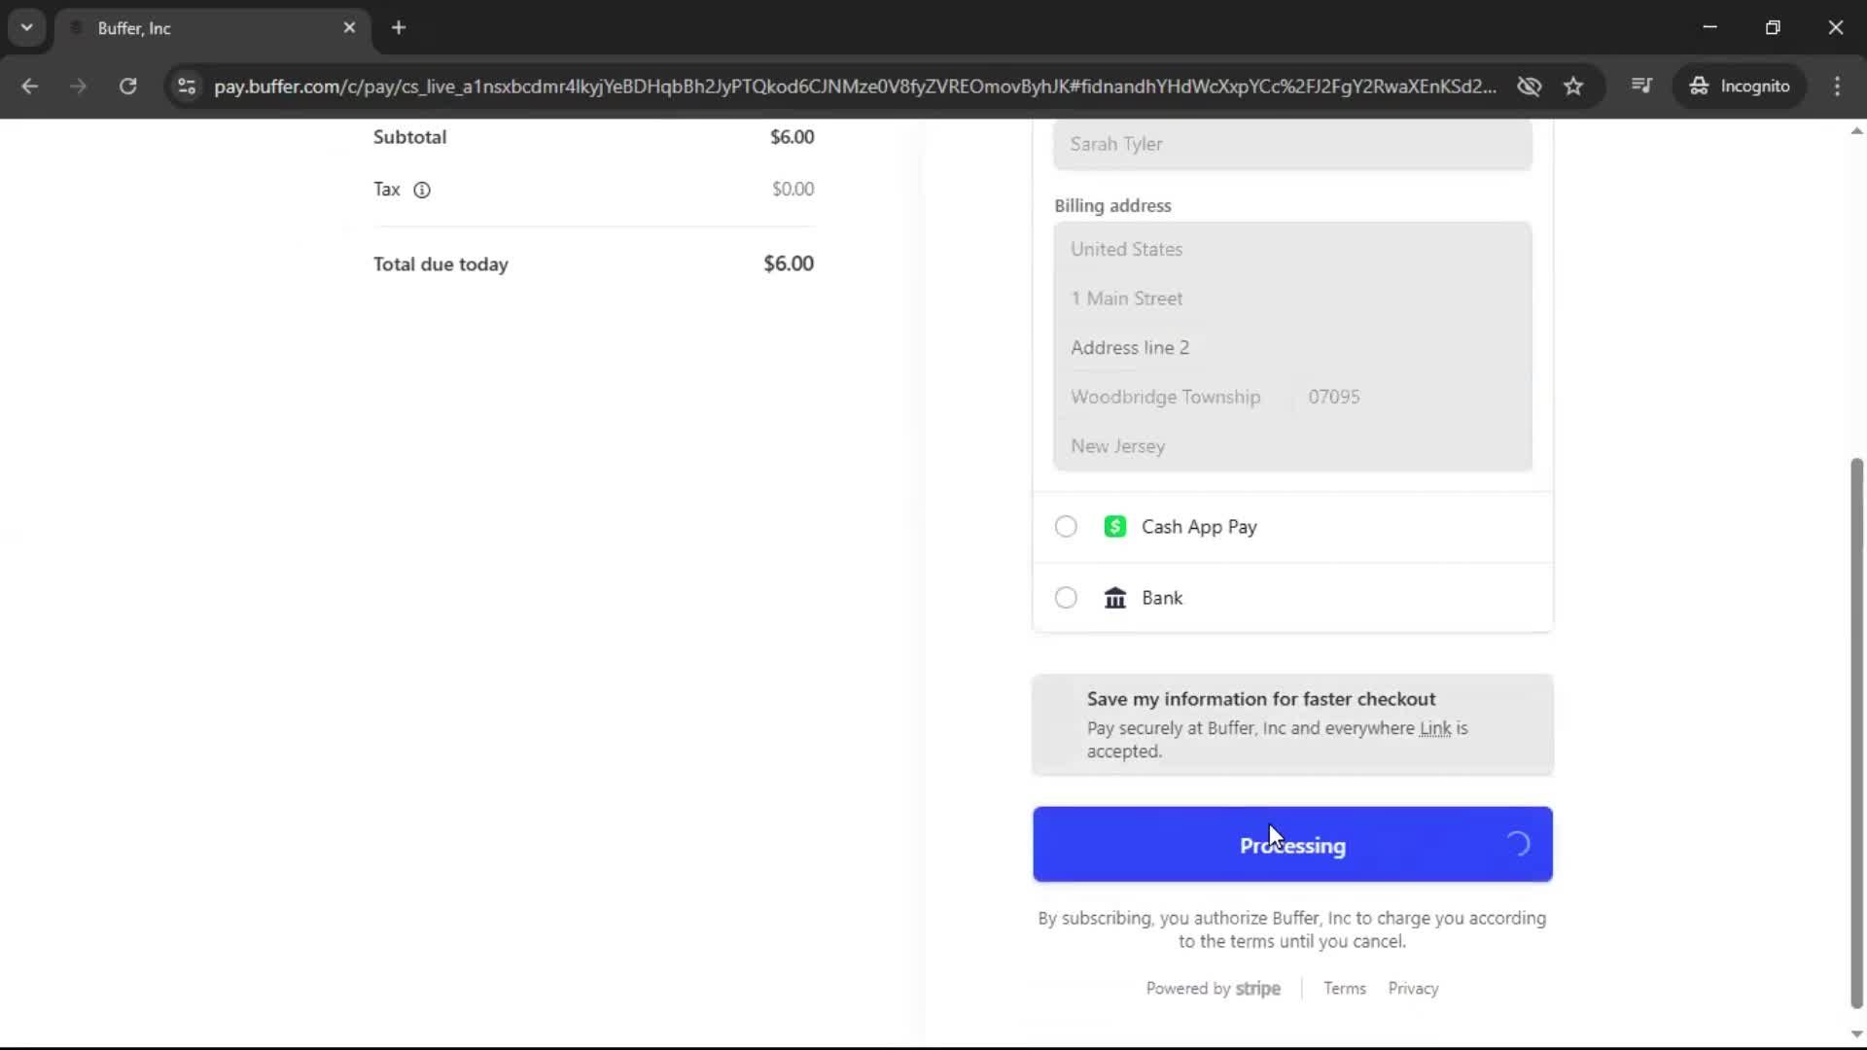1867x1050 pixels.
Task: Click the Address line 2 input field
Action: (x=1291, y=347)
